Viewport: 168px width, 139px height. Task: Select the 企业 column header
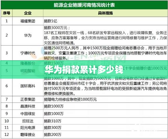point(28,13)
